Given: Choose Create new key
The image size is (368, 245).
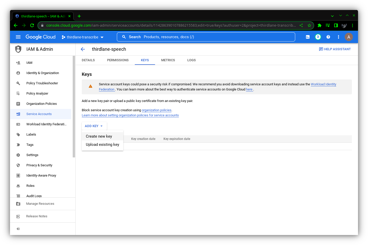Looking at the screenshot, I should [x=103, y=136].
